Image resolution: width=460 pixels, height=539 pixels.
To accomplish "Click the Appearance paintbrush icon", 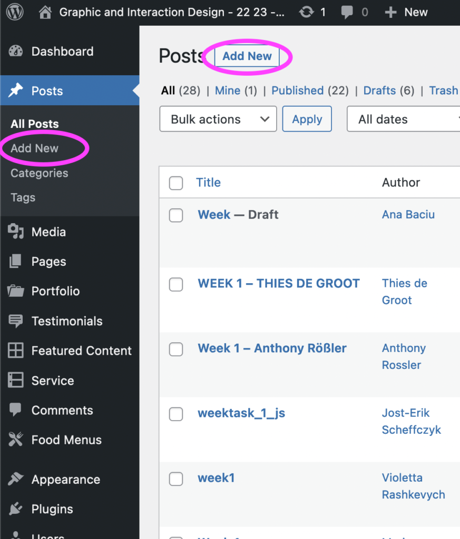I will point(16,480).
